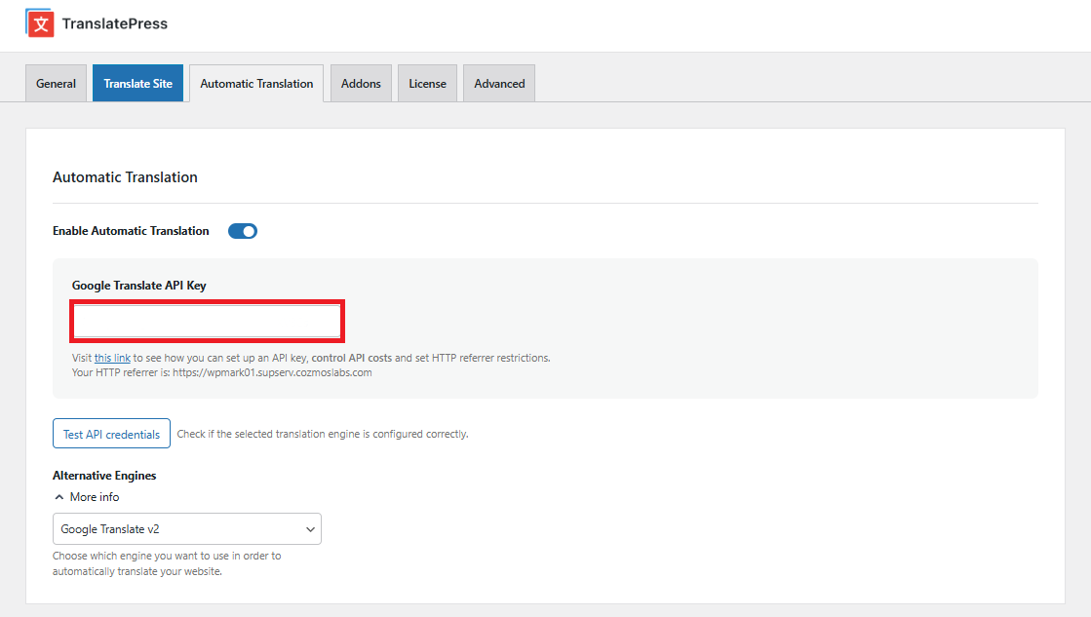
Task: Open the Advanced tab
Action: click(x=498, y=83)
